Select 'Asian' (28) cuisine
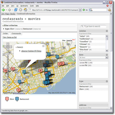115x115 pixels. (84, 36)
